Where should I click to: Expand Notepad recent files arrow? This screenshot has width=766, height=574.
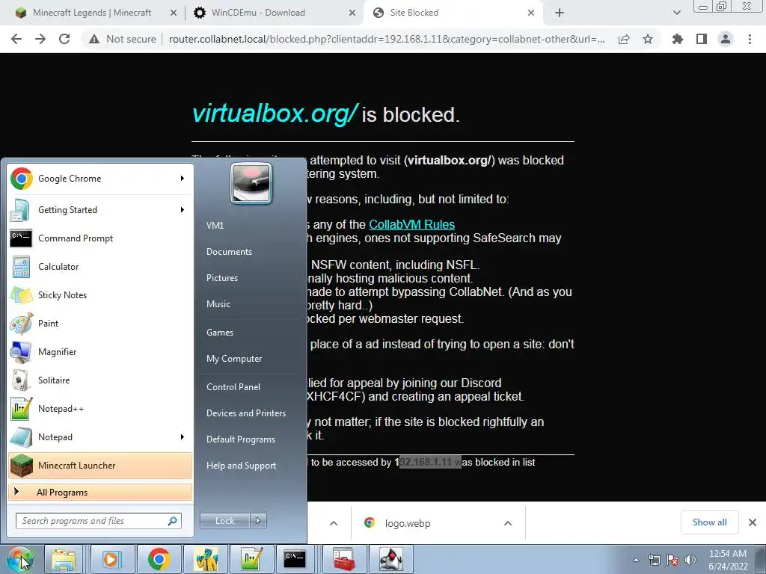pos(183,436)
